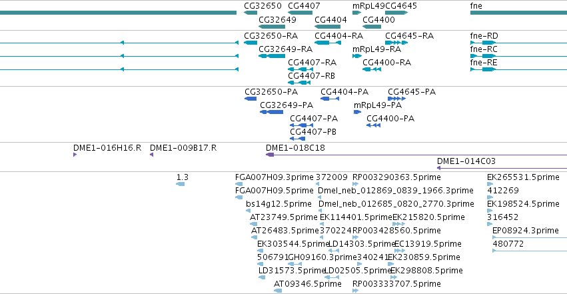
Task: Click clone DME1-014C03
Action: [466, 161]
